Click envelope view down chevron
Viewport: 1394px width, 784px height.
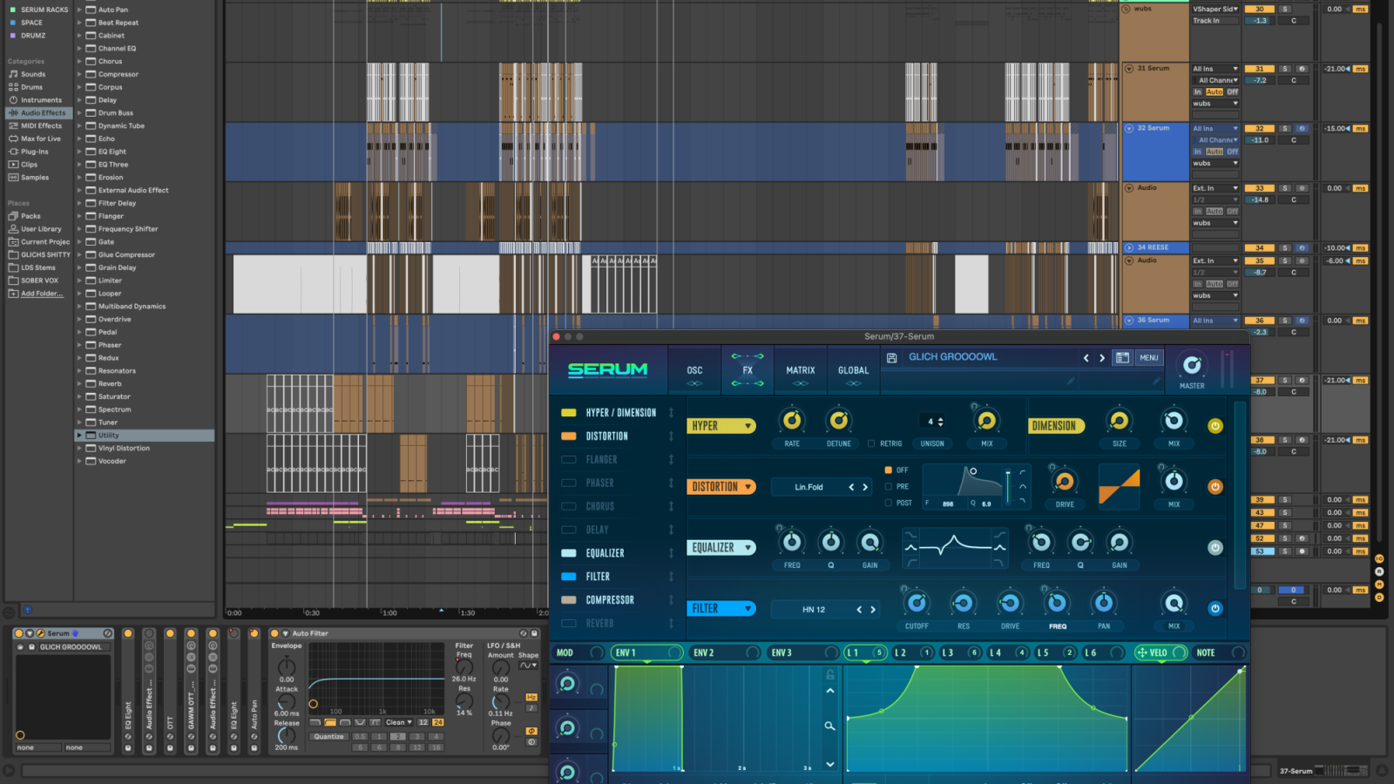tap(830, 764)
